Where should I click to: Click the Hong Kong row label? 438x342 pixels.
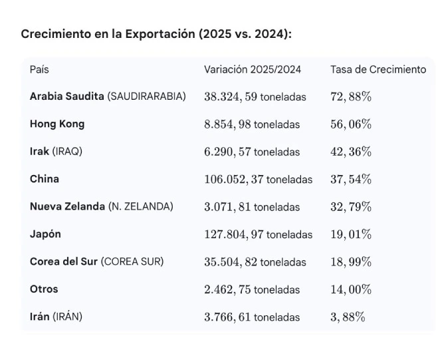pyautogui.click(x=57, y=124)
